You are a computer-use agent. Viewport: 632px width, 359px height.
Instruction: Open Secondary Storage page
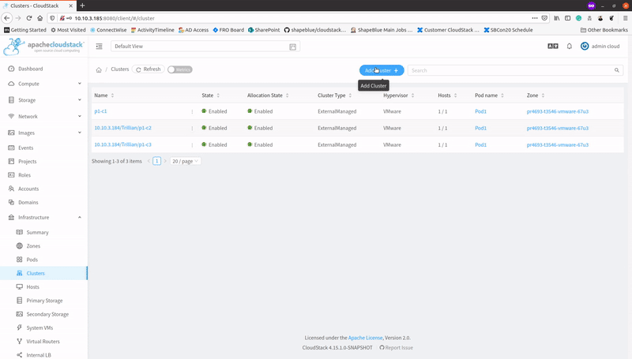[43, 314]
